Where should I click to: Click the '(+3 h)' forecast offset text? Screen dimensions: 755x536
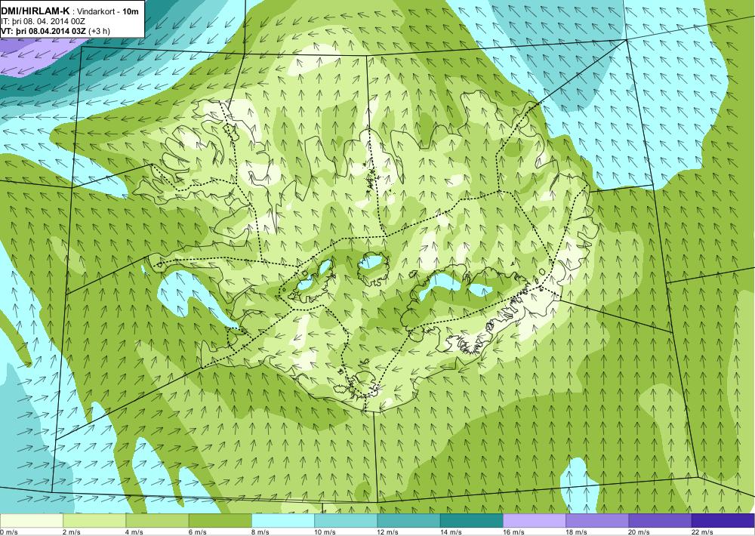point(100,31)
